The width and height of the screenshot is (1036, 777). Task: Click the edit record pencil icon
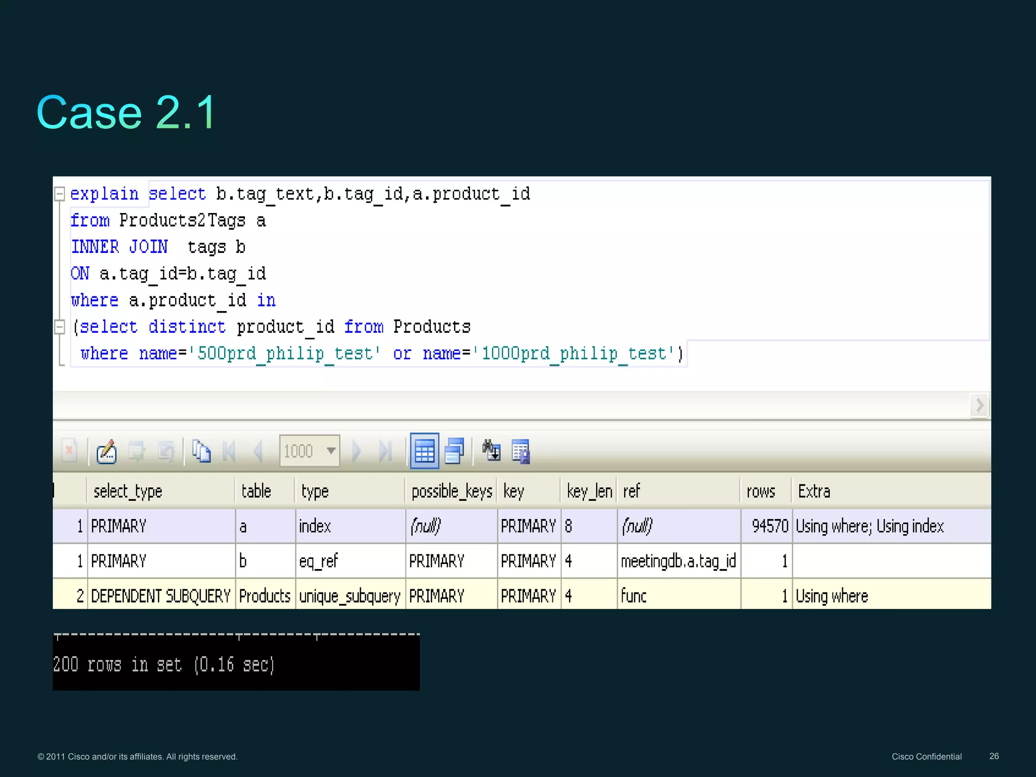tap(106, 451)
